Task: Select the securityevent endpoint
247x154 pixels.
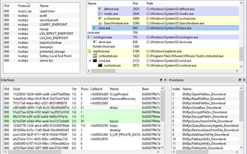Action: click(x=42, y=20)
